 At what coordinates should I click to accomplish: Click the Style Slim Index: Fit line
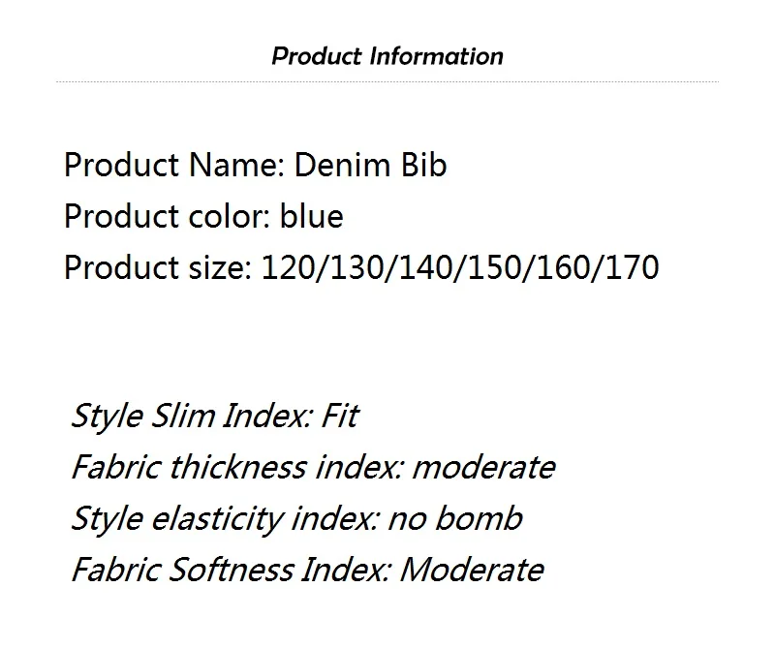pos(215,416)
